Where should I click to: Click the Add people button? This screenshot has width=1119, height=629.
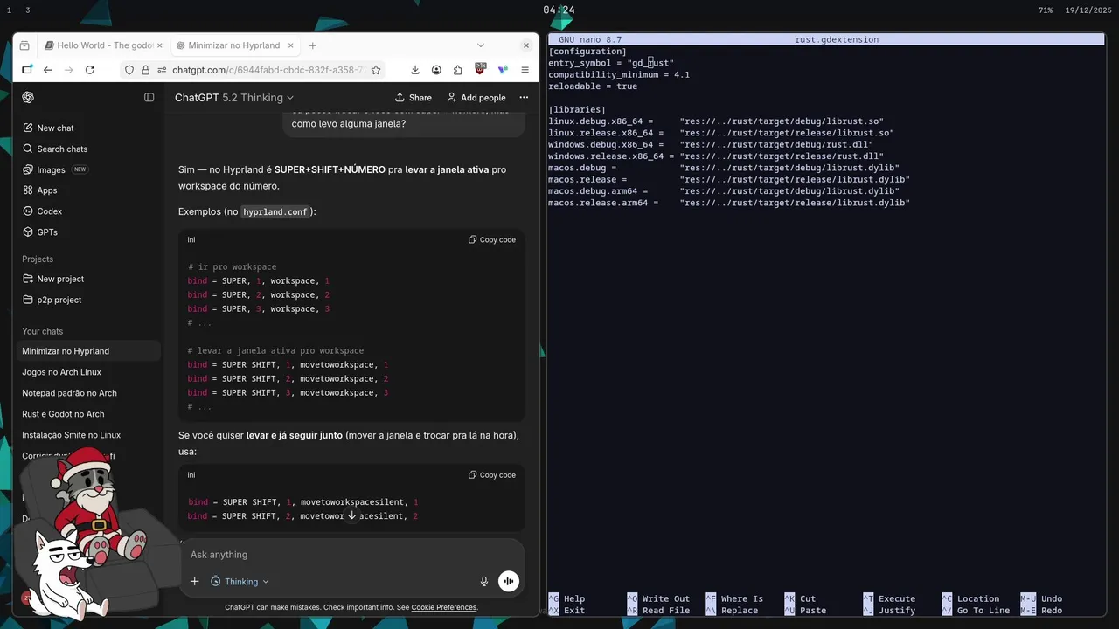click(x=476, y=98)
